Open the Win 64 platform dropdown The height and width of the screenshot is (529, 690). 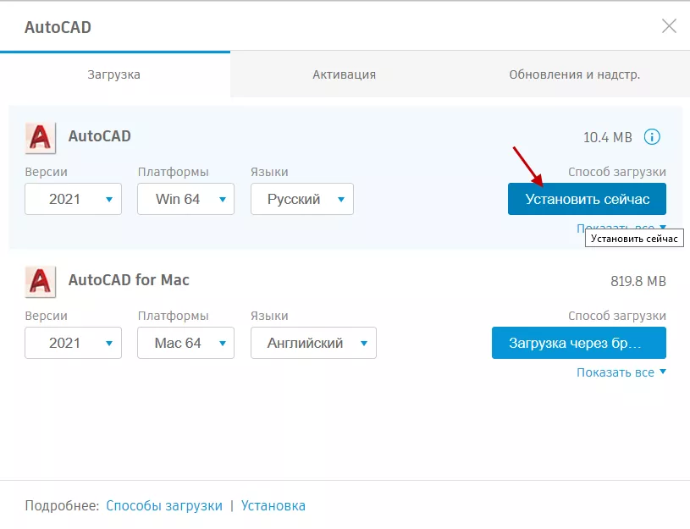point(185,200)
